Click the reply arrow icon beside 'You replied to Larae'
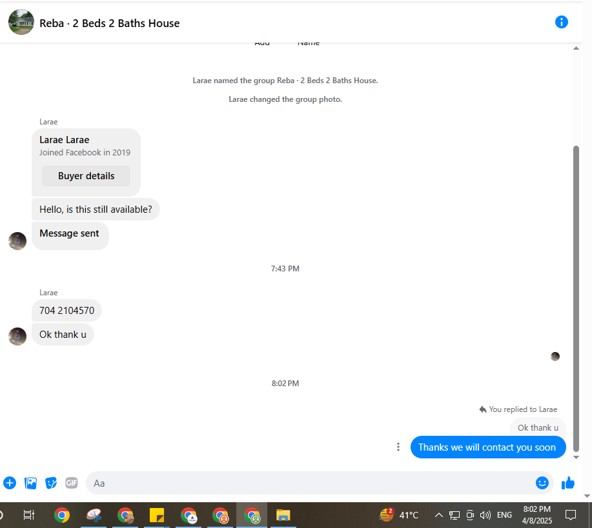 click(x=482, y=409)
